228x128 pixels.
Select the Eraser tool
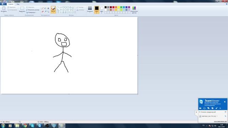pyautogui.click(x=42, y=12)
